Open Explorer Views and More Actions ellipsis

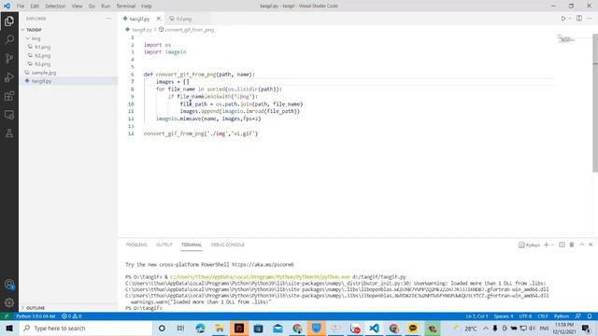(108, 19)
